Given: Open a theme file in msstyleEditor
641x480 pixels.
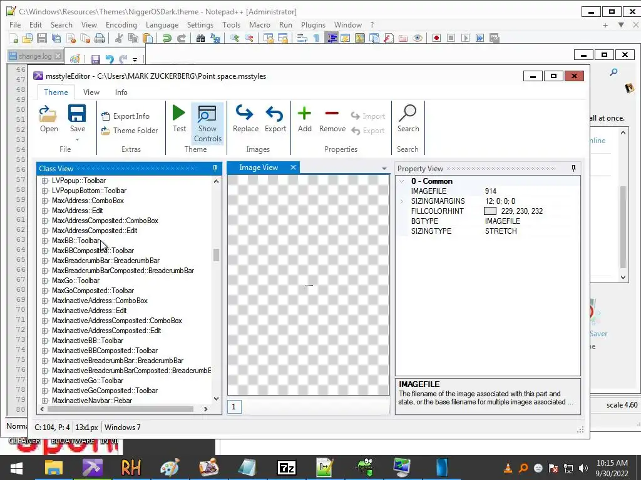Looking at the screenshot, I should tap(49, 119).
